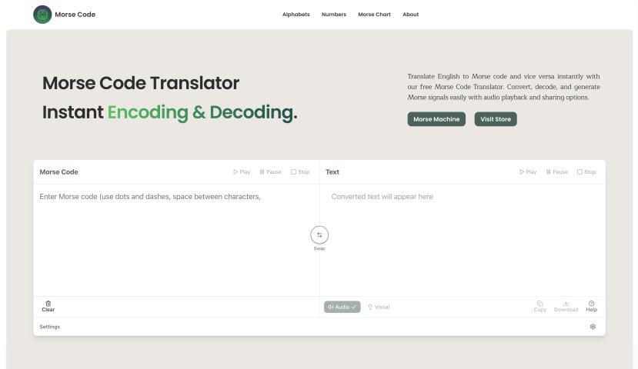Open Help via question mark icon
638x369 pixels.
click(591, 304)
